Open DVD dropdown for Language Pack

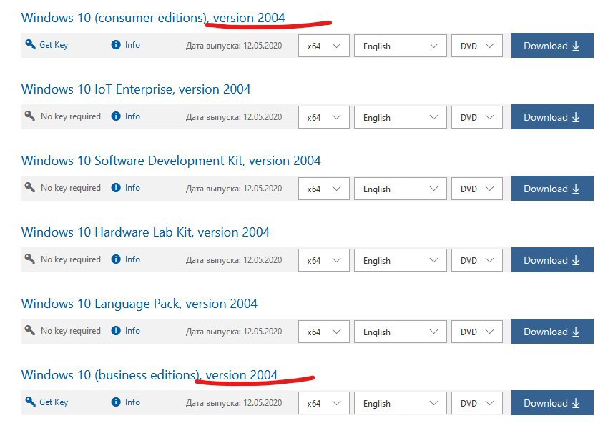477,332
